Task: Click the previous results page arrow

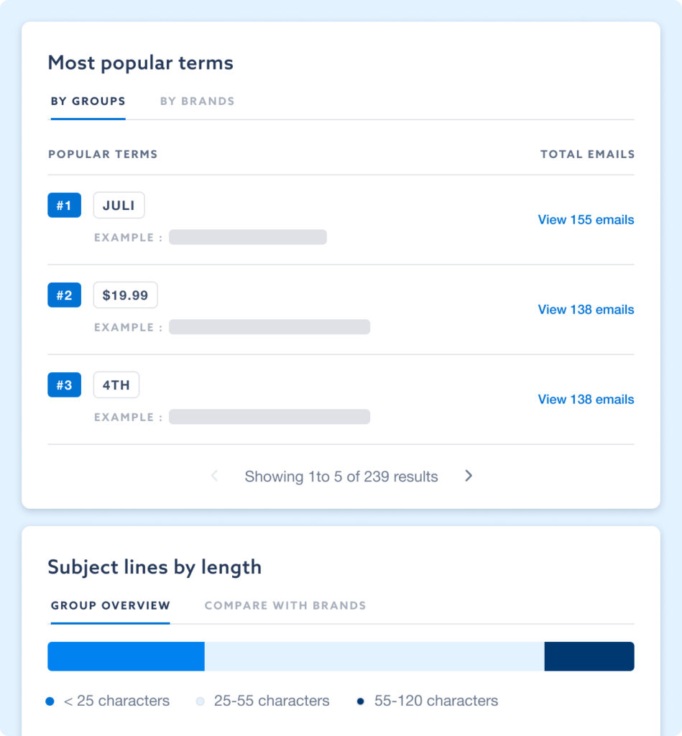Action: click(x=214, y=476)
